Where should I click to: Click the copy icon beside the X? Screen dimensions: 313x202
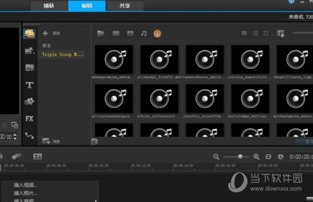[15, 125]
